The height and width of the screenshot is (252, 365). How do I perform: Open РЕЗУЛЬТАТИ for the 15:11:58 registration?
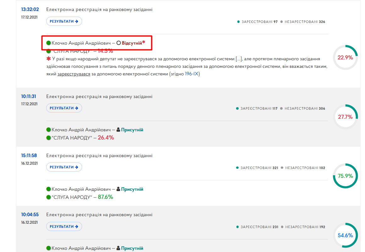[64, 167]
